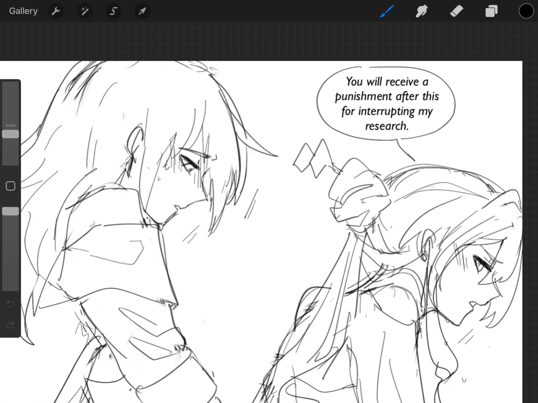
Task: Click the line 'punishment after this'
Action: (387, 97)
